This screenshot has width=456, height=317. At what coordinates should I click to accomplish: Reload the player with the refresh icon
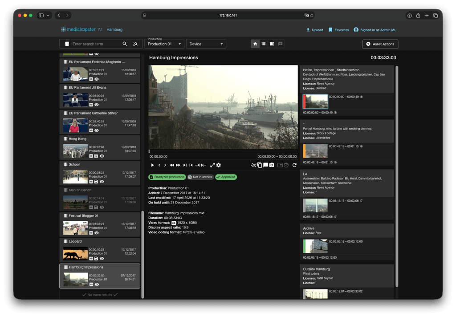pos(294,165)
